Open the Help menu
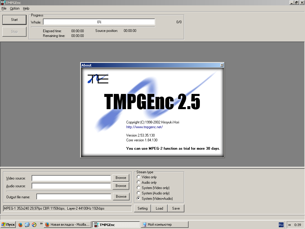Image resolution: width=305 pixels, height=229 pixels. pyautogui.click(x=26, y=8)
